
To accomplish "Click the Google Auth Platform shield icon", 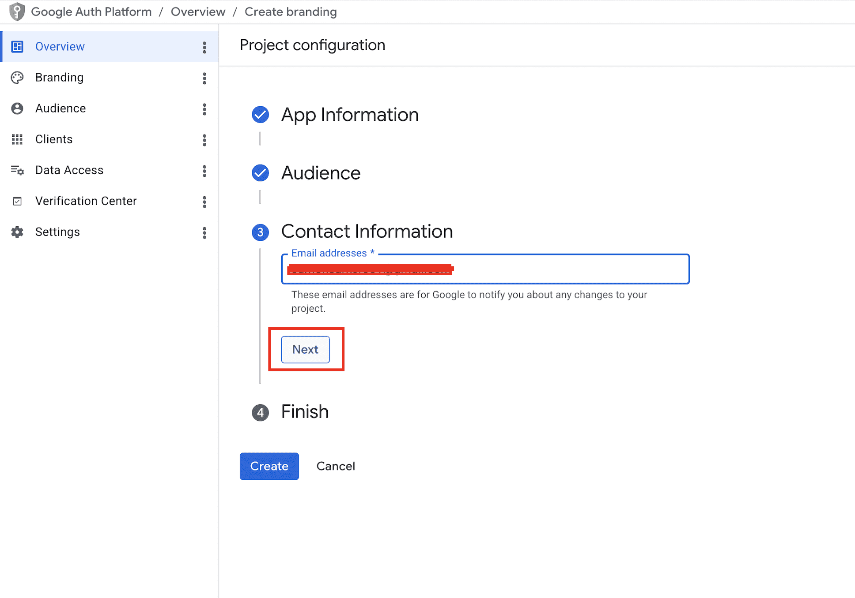I will [x=17, y=12].
